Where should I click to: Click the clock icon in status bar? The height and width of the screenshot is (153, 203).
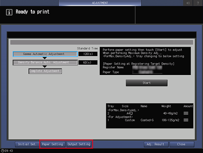[x=2, y=151]
